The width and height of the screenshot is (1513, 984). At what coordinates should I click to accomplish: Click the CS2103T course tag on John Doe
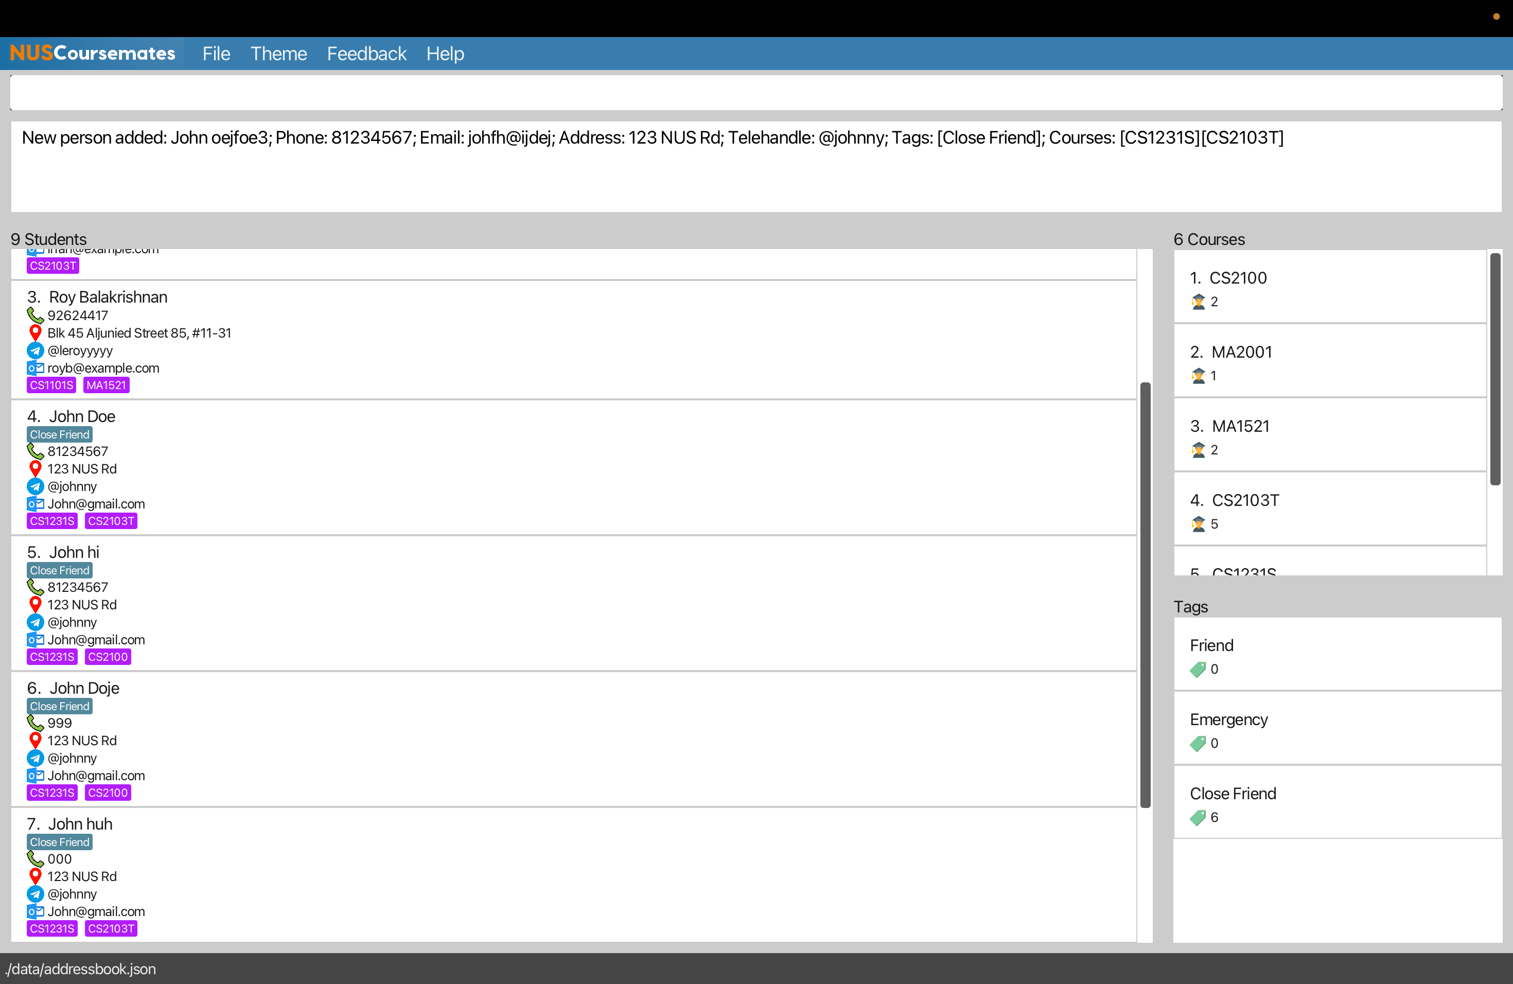point(110,521)
